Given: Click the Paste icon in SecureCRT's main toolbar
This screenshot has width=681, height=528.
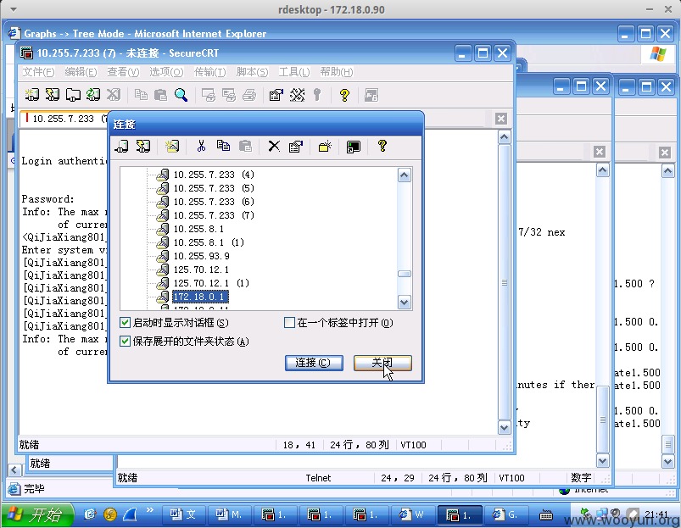Looking at the screenshot, I should click(x=160, y=95).
